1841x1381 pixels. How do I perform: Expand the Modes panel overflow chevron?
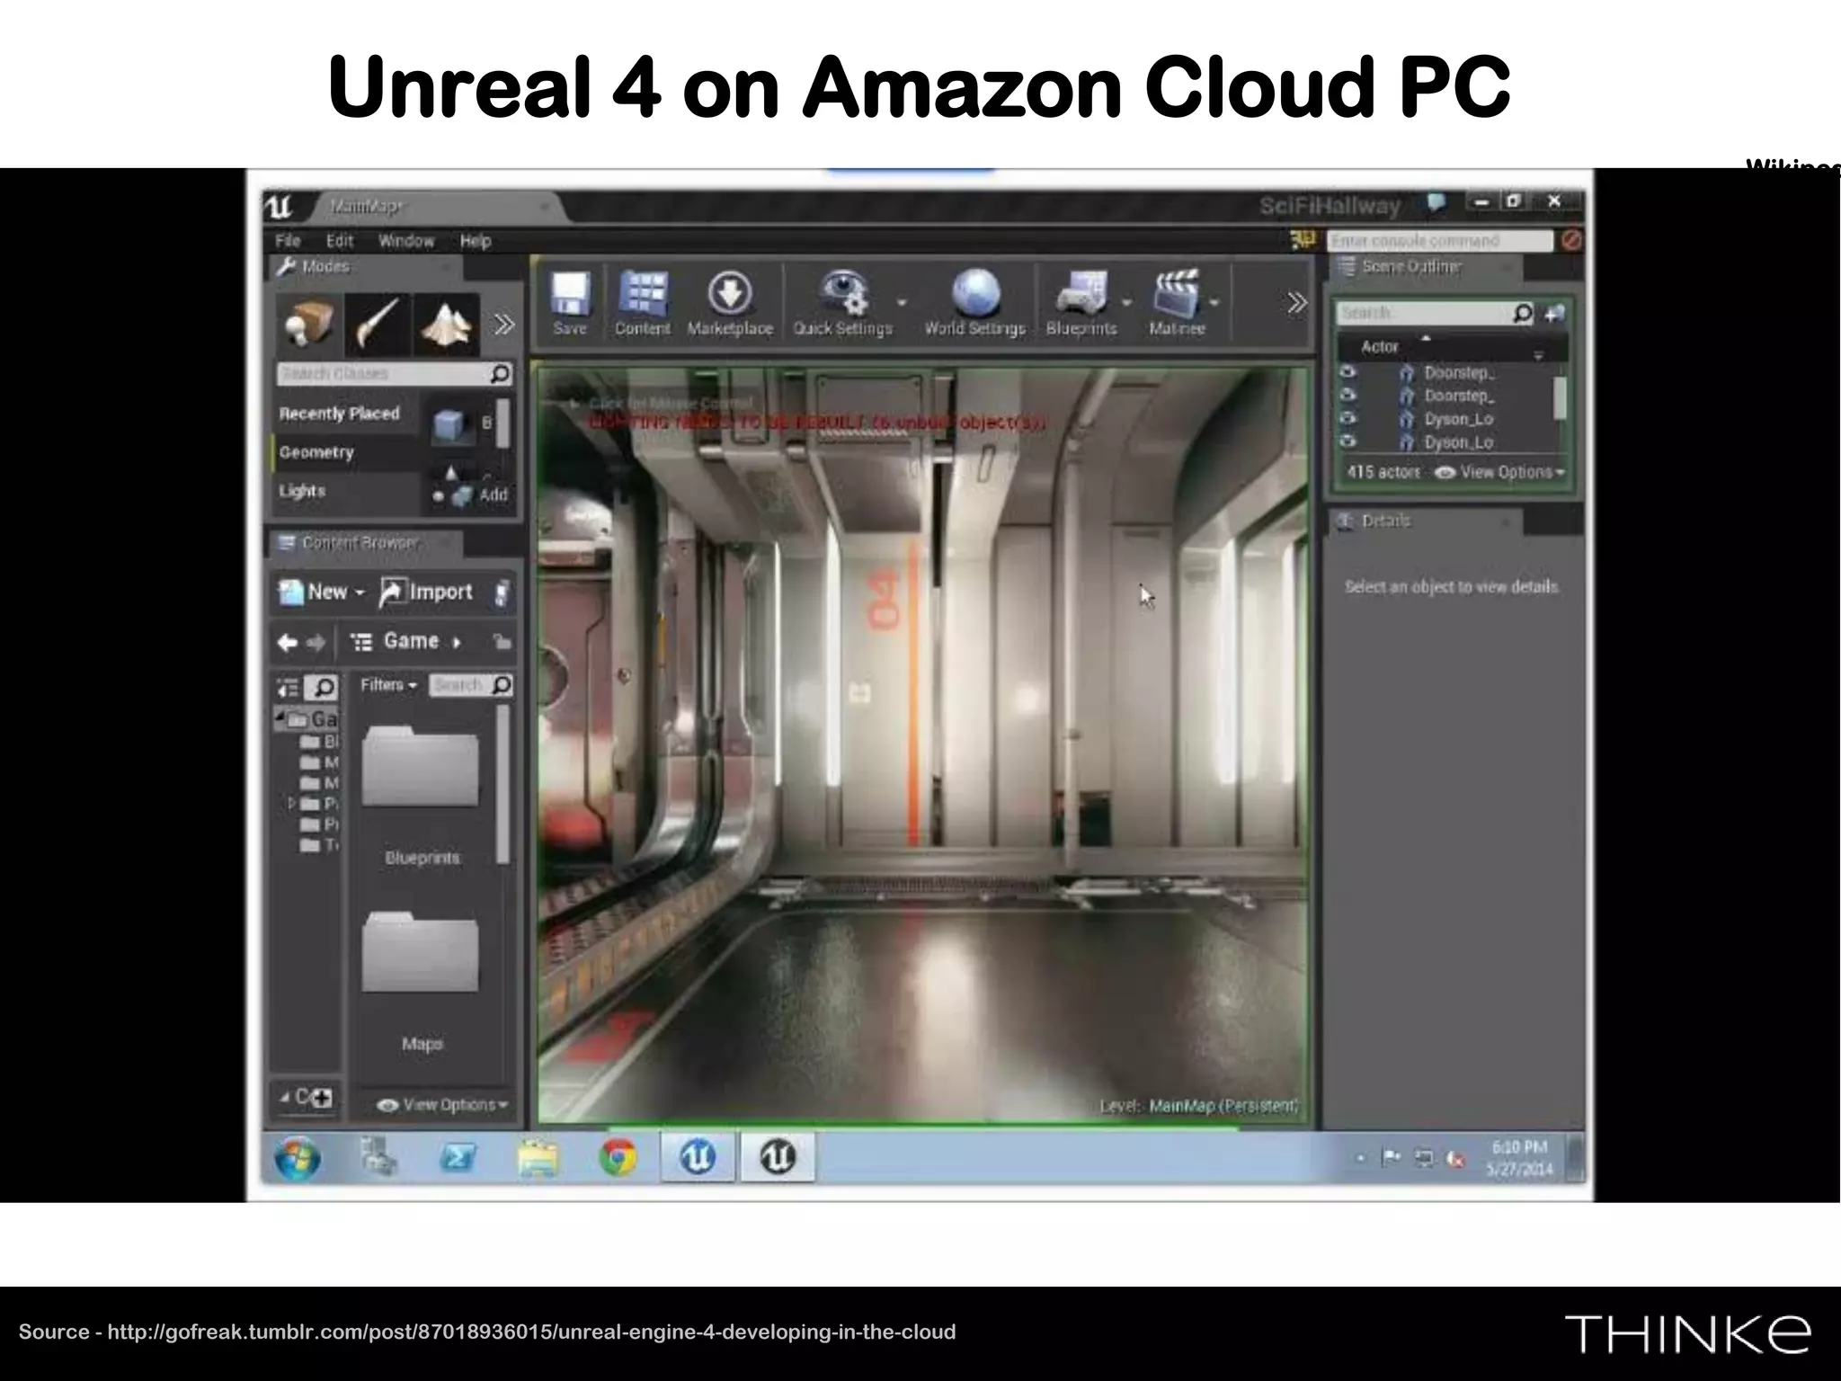point(504,324)
